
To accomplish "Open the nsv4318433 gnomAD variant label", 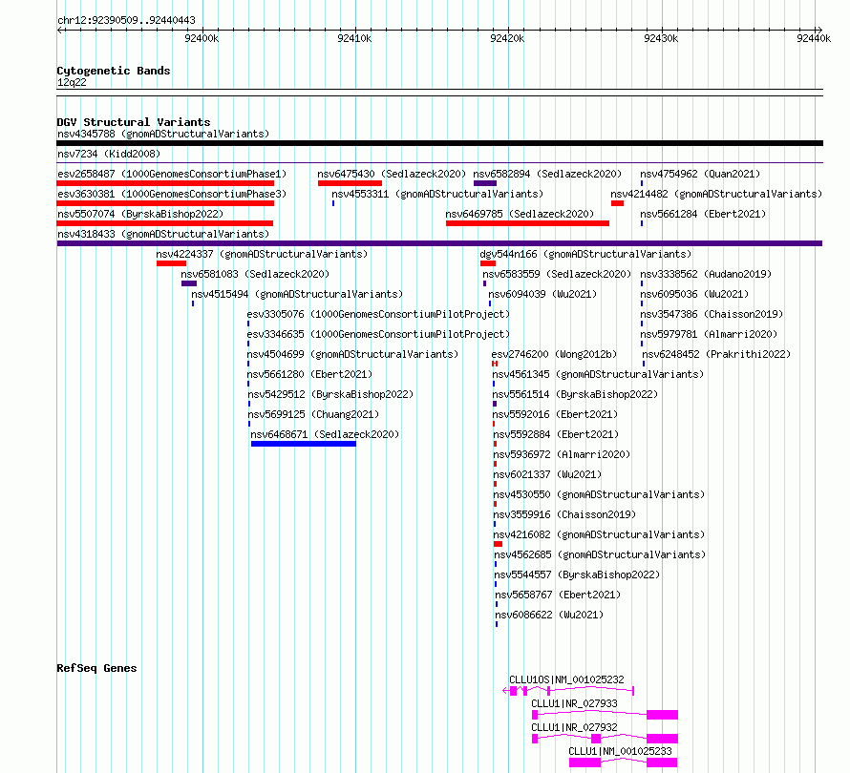I will [163, 234].
